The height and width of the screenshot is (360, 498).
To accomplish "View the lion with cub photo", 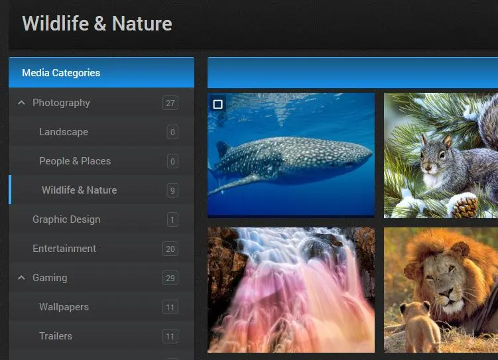I will [440, 290].
